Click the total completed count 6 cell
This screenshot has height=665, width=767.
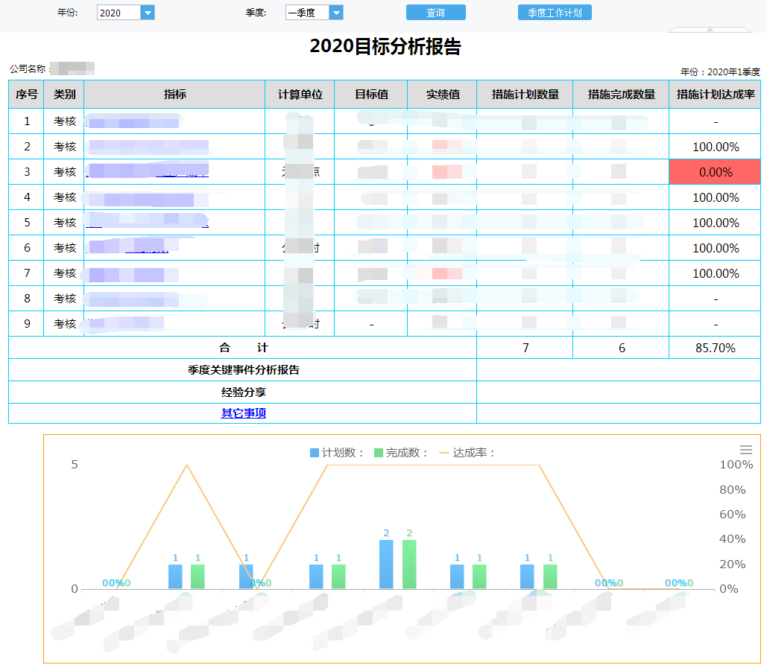pos(621,348)
